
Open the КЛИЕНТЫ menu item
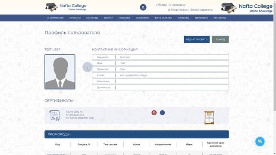(x=184, y=18)
